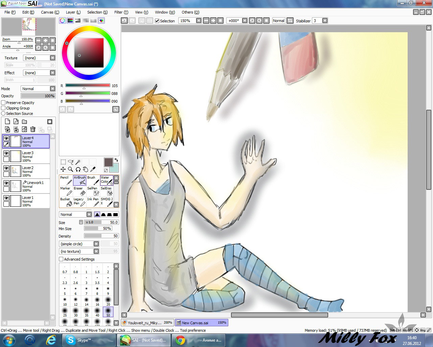Enable the Preserve Opacity checkbox

[x=3, y=103]
